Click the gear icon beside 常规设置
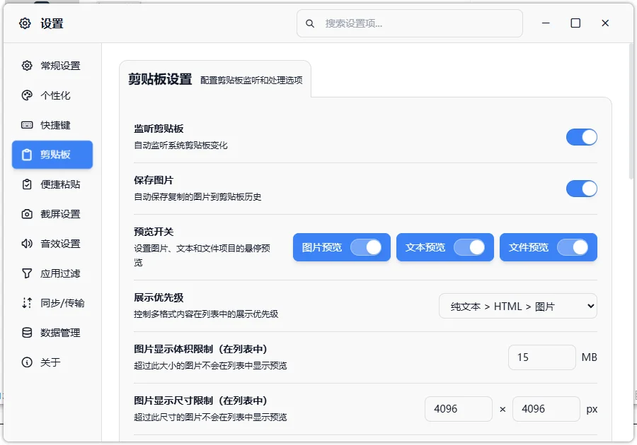The width and height of the screenshot is (637, 445). [x=27, y=66]
